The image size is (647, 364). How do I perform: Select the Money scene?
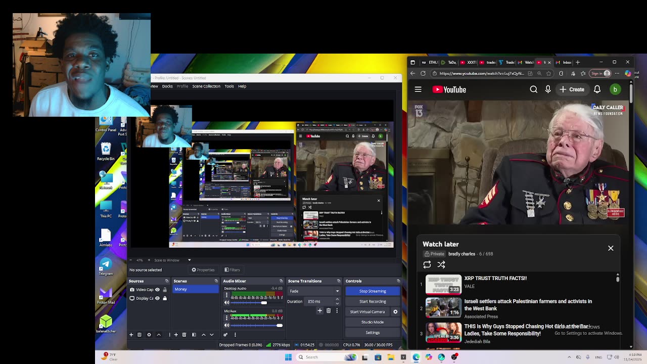point(196,289)
